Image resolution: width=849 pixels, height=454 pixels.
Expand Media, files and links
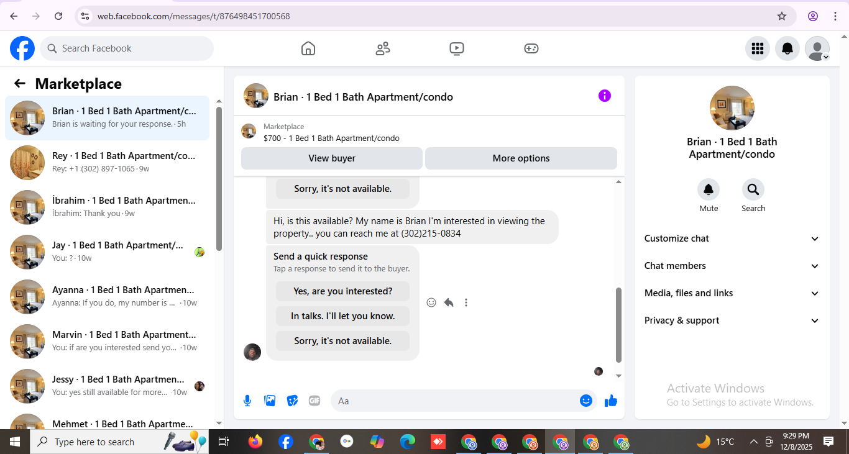[x=732, y=293]
